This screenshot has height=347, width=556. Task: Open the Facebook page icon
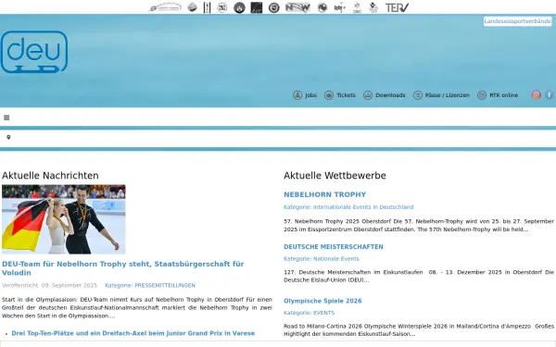549,95
